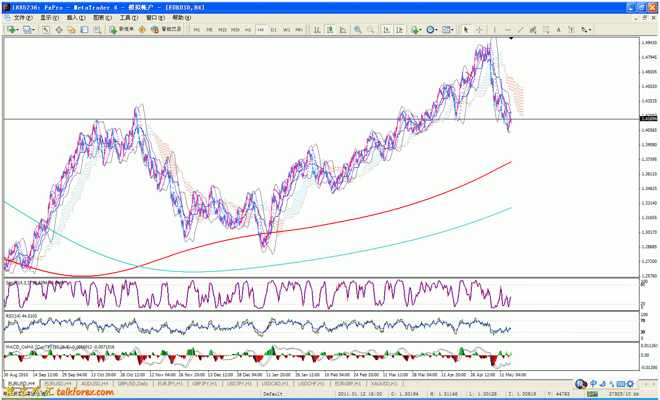Switch chart to bar chart style
This screenshot has width=660, height=400.
pos(317,30)
